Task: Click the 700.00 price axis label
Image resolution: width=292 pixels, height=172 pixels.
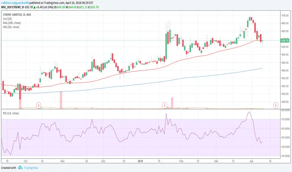Action: pos(285,15)
